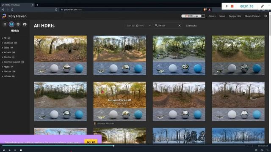The image size is (271, 152).
Task: Click the polyhaven.com address bar
Action: click(130, 10)
